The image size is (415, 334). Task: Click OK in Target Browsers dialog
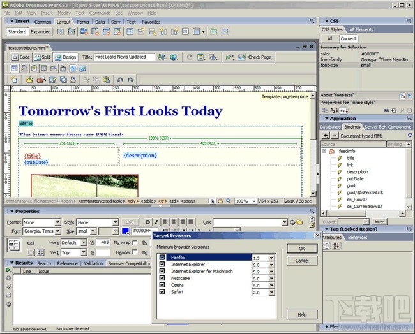pyautogui.click(x=302, y=249)
